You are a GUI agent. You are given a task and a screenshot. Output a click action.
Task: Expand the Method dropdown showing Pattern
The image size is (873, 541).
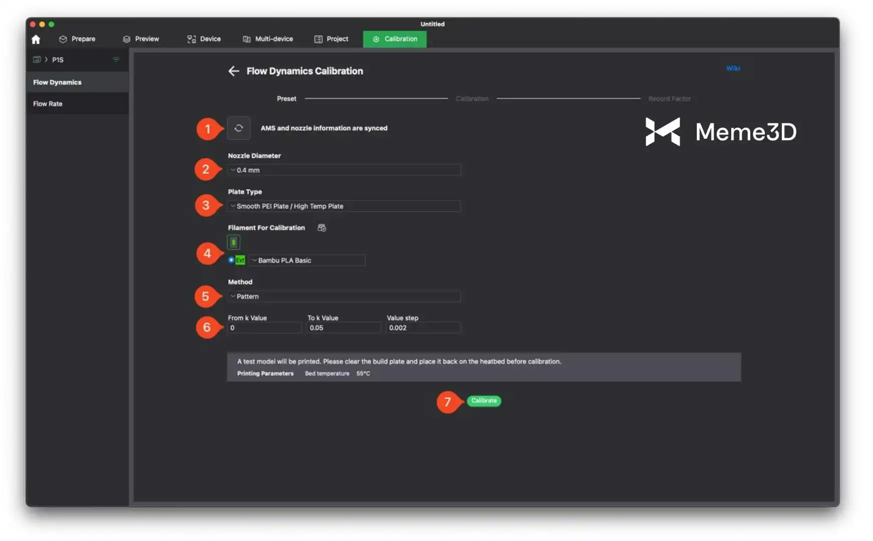point(344,297)
